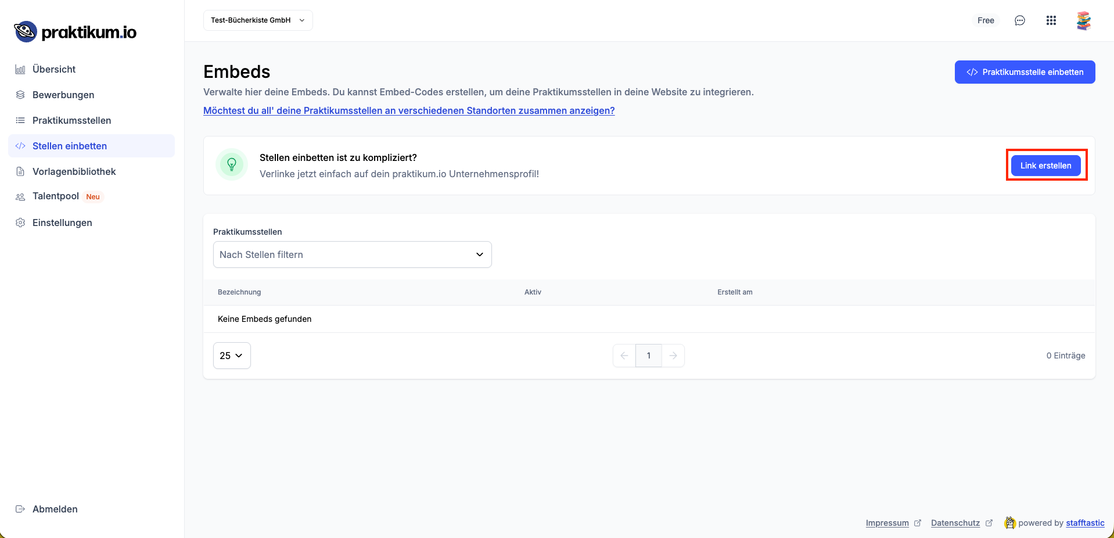Expand the Nach Stellen filtern dropdown
The height and width of the screenshot is (538, 1114).
click(x=353, y=254)
